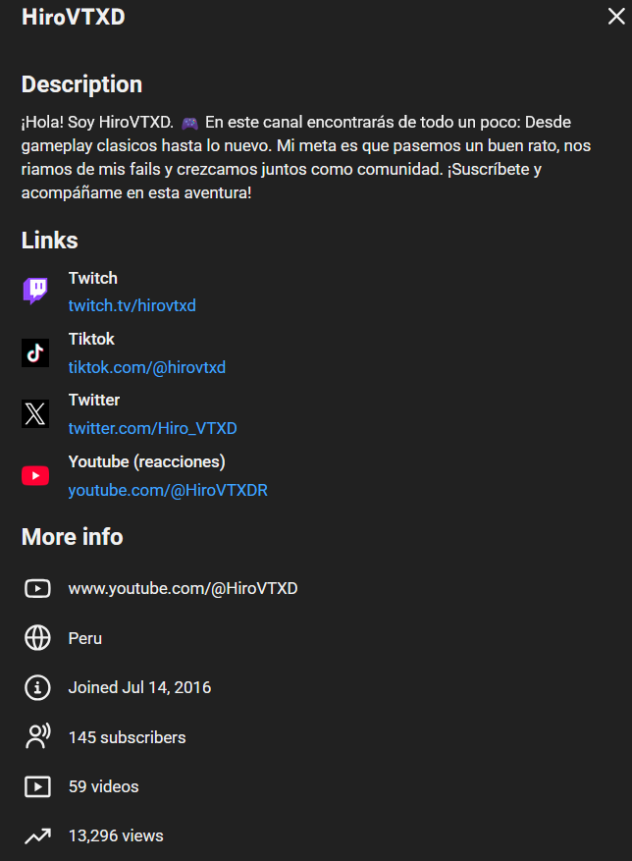The width and height of the screenshot is (632, 861).
Task: Click the X Twitter logo icon
Action: (x=35, y=413)
